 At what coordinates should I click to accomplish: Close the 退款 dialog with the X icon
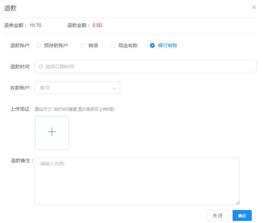254,7
